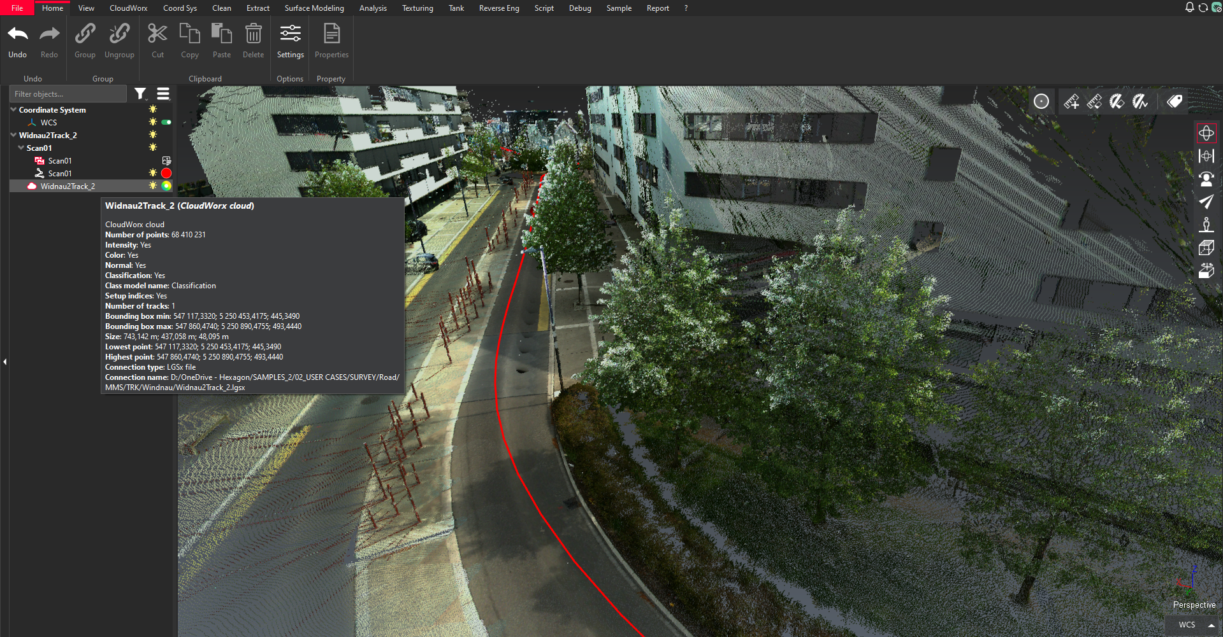This screenshot has height=637, width=1223.
Task: Click the Undo button
Action: pos(18,41)
